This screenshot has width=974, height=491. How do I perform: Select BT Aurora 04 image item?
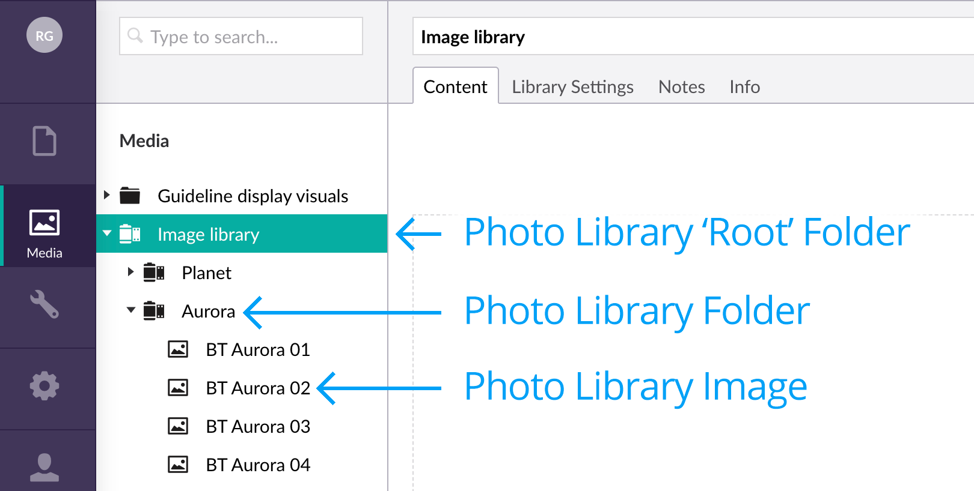tap(258, 465)
